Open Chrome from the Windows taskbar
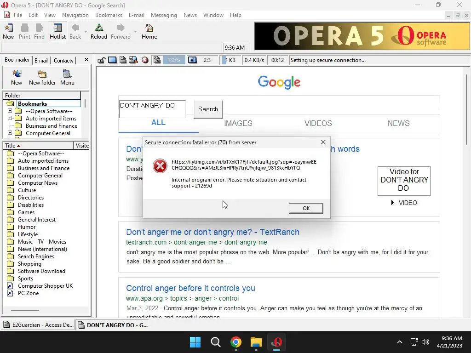The image size is (471, 353). (x=236, y=342)
